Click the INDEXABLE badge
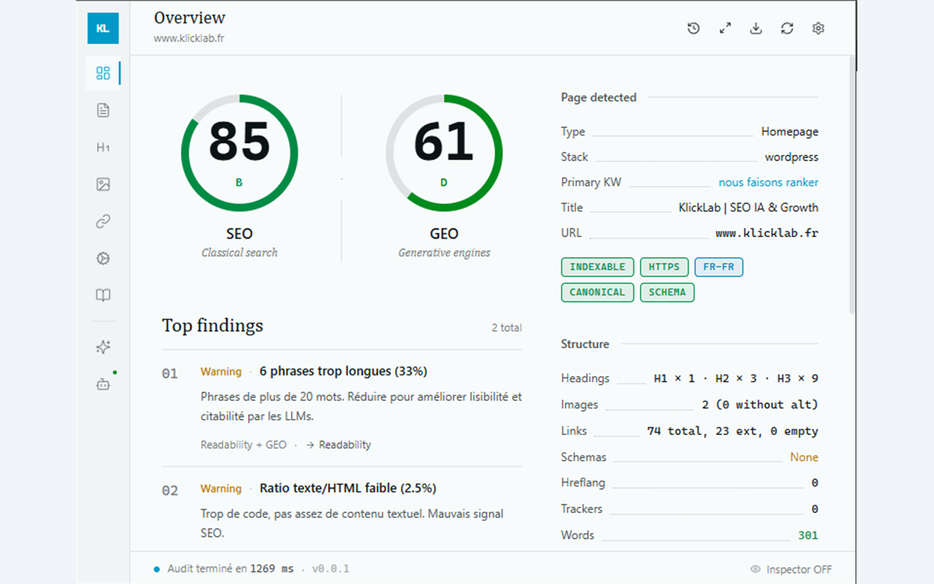Viewport: 934px width, 584px height. tap(598, 267)
